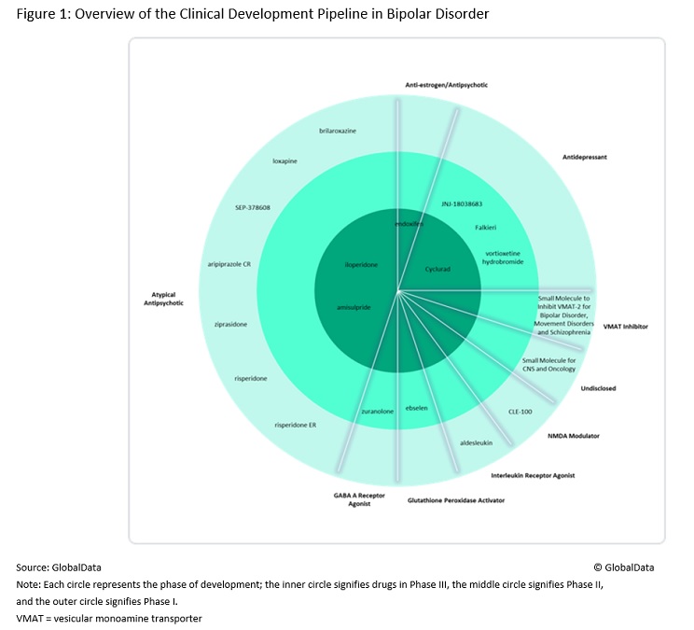
Task: Click the CLE-100 label
Action: pyautogui.click(x=520, y=410)
